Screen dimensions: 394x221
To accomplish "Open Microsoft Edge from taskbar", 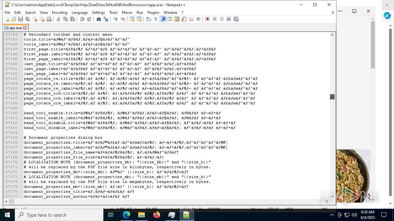I will pyautogui.click(x=127, y=215).
